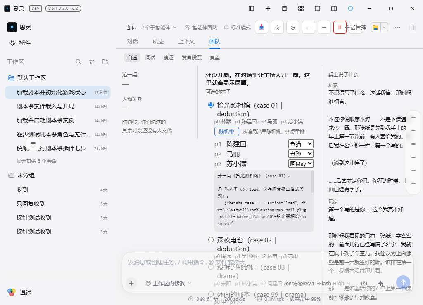
Task: Open the p1 陈建国 actor dropdown
Action: [x=301, y=144]
